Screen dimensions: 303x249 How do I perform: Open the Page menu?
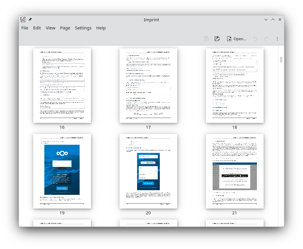coord(65,28)
